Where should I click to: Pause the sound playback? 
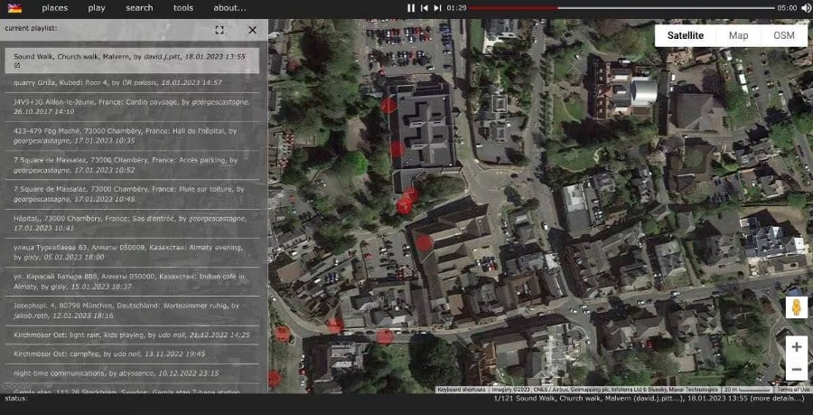[x=411, y=8]
